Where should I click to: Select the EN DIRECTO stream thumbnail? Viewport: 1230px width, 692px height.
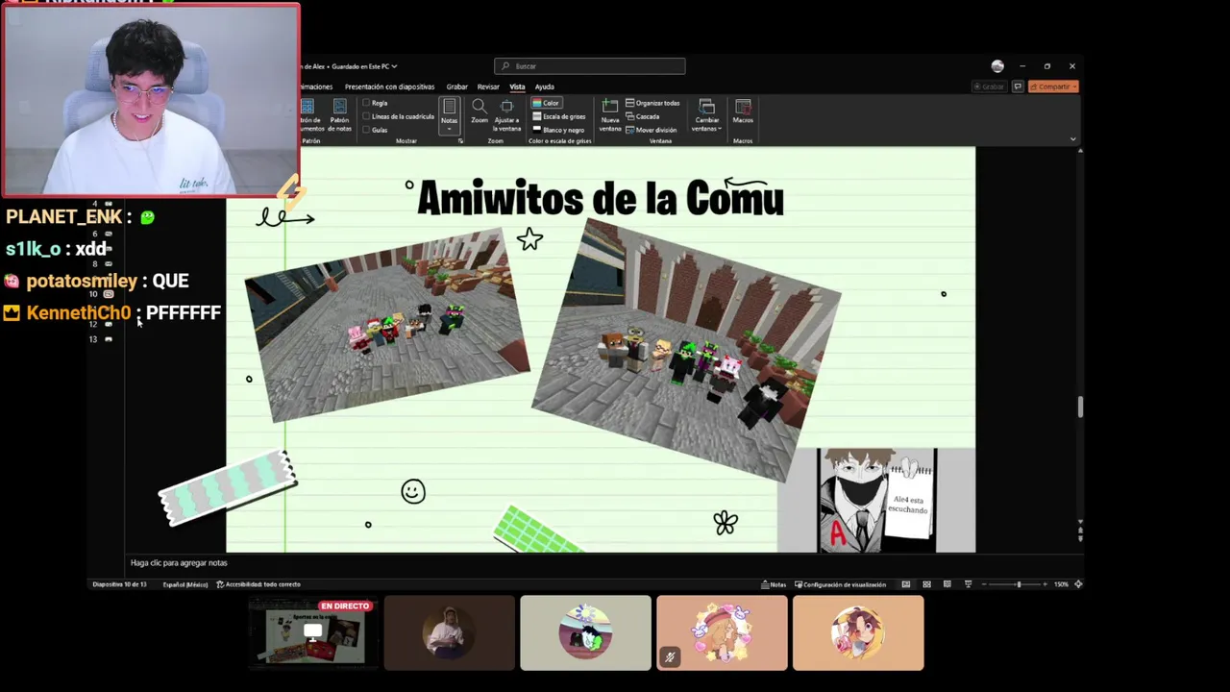point(312,632)
